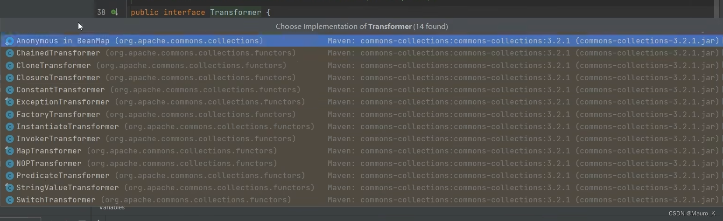The height and width of the screenshot is (221, 723).
Task: Click the Maven jar location of InvokerTransformer row
Action: click(x=524, y=138)
